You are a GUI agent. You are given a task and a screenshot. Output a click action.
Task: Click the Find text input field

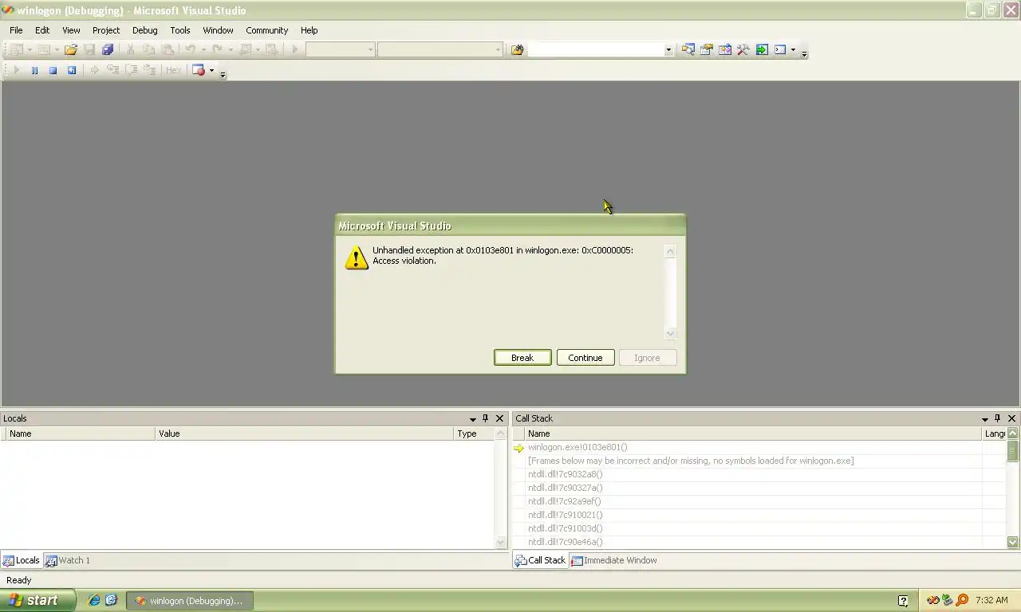[x=596, y=49]
